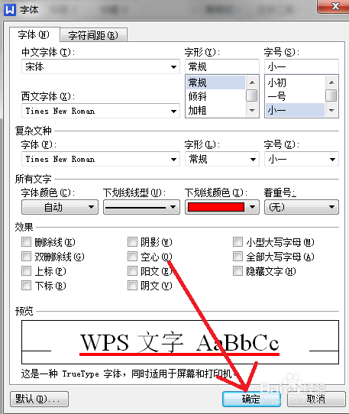Check the 阴影(W) effect

tap(132, 242)
